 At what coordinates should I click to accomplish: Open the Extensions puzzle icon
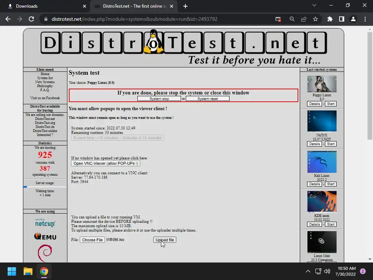point(330,19)
